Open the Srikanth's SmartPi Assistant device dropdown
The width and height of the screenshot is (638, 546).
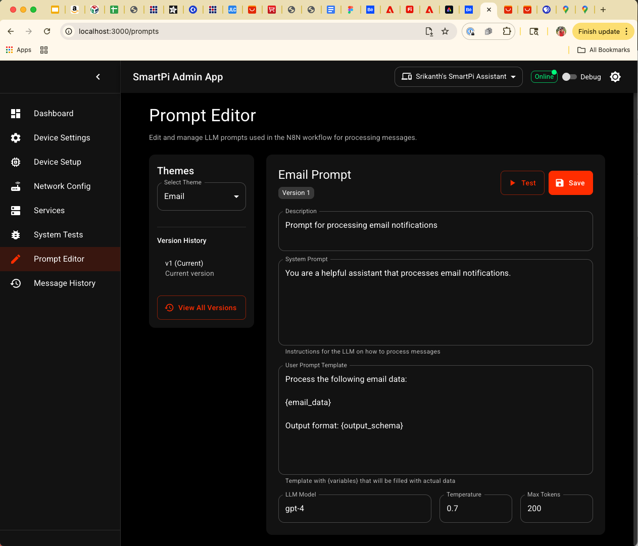pyautogui.click(x=458, y=76)
